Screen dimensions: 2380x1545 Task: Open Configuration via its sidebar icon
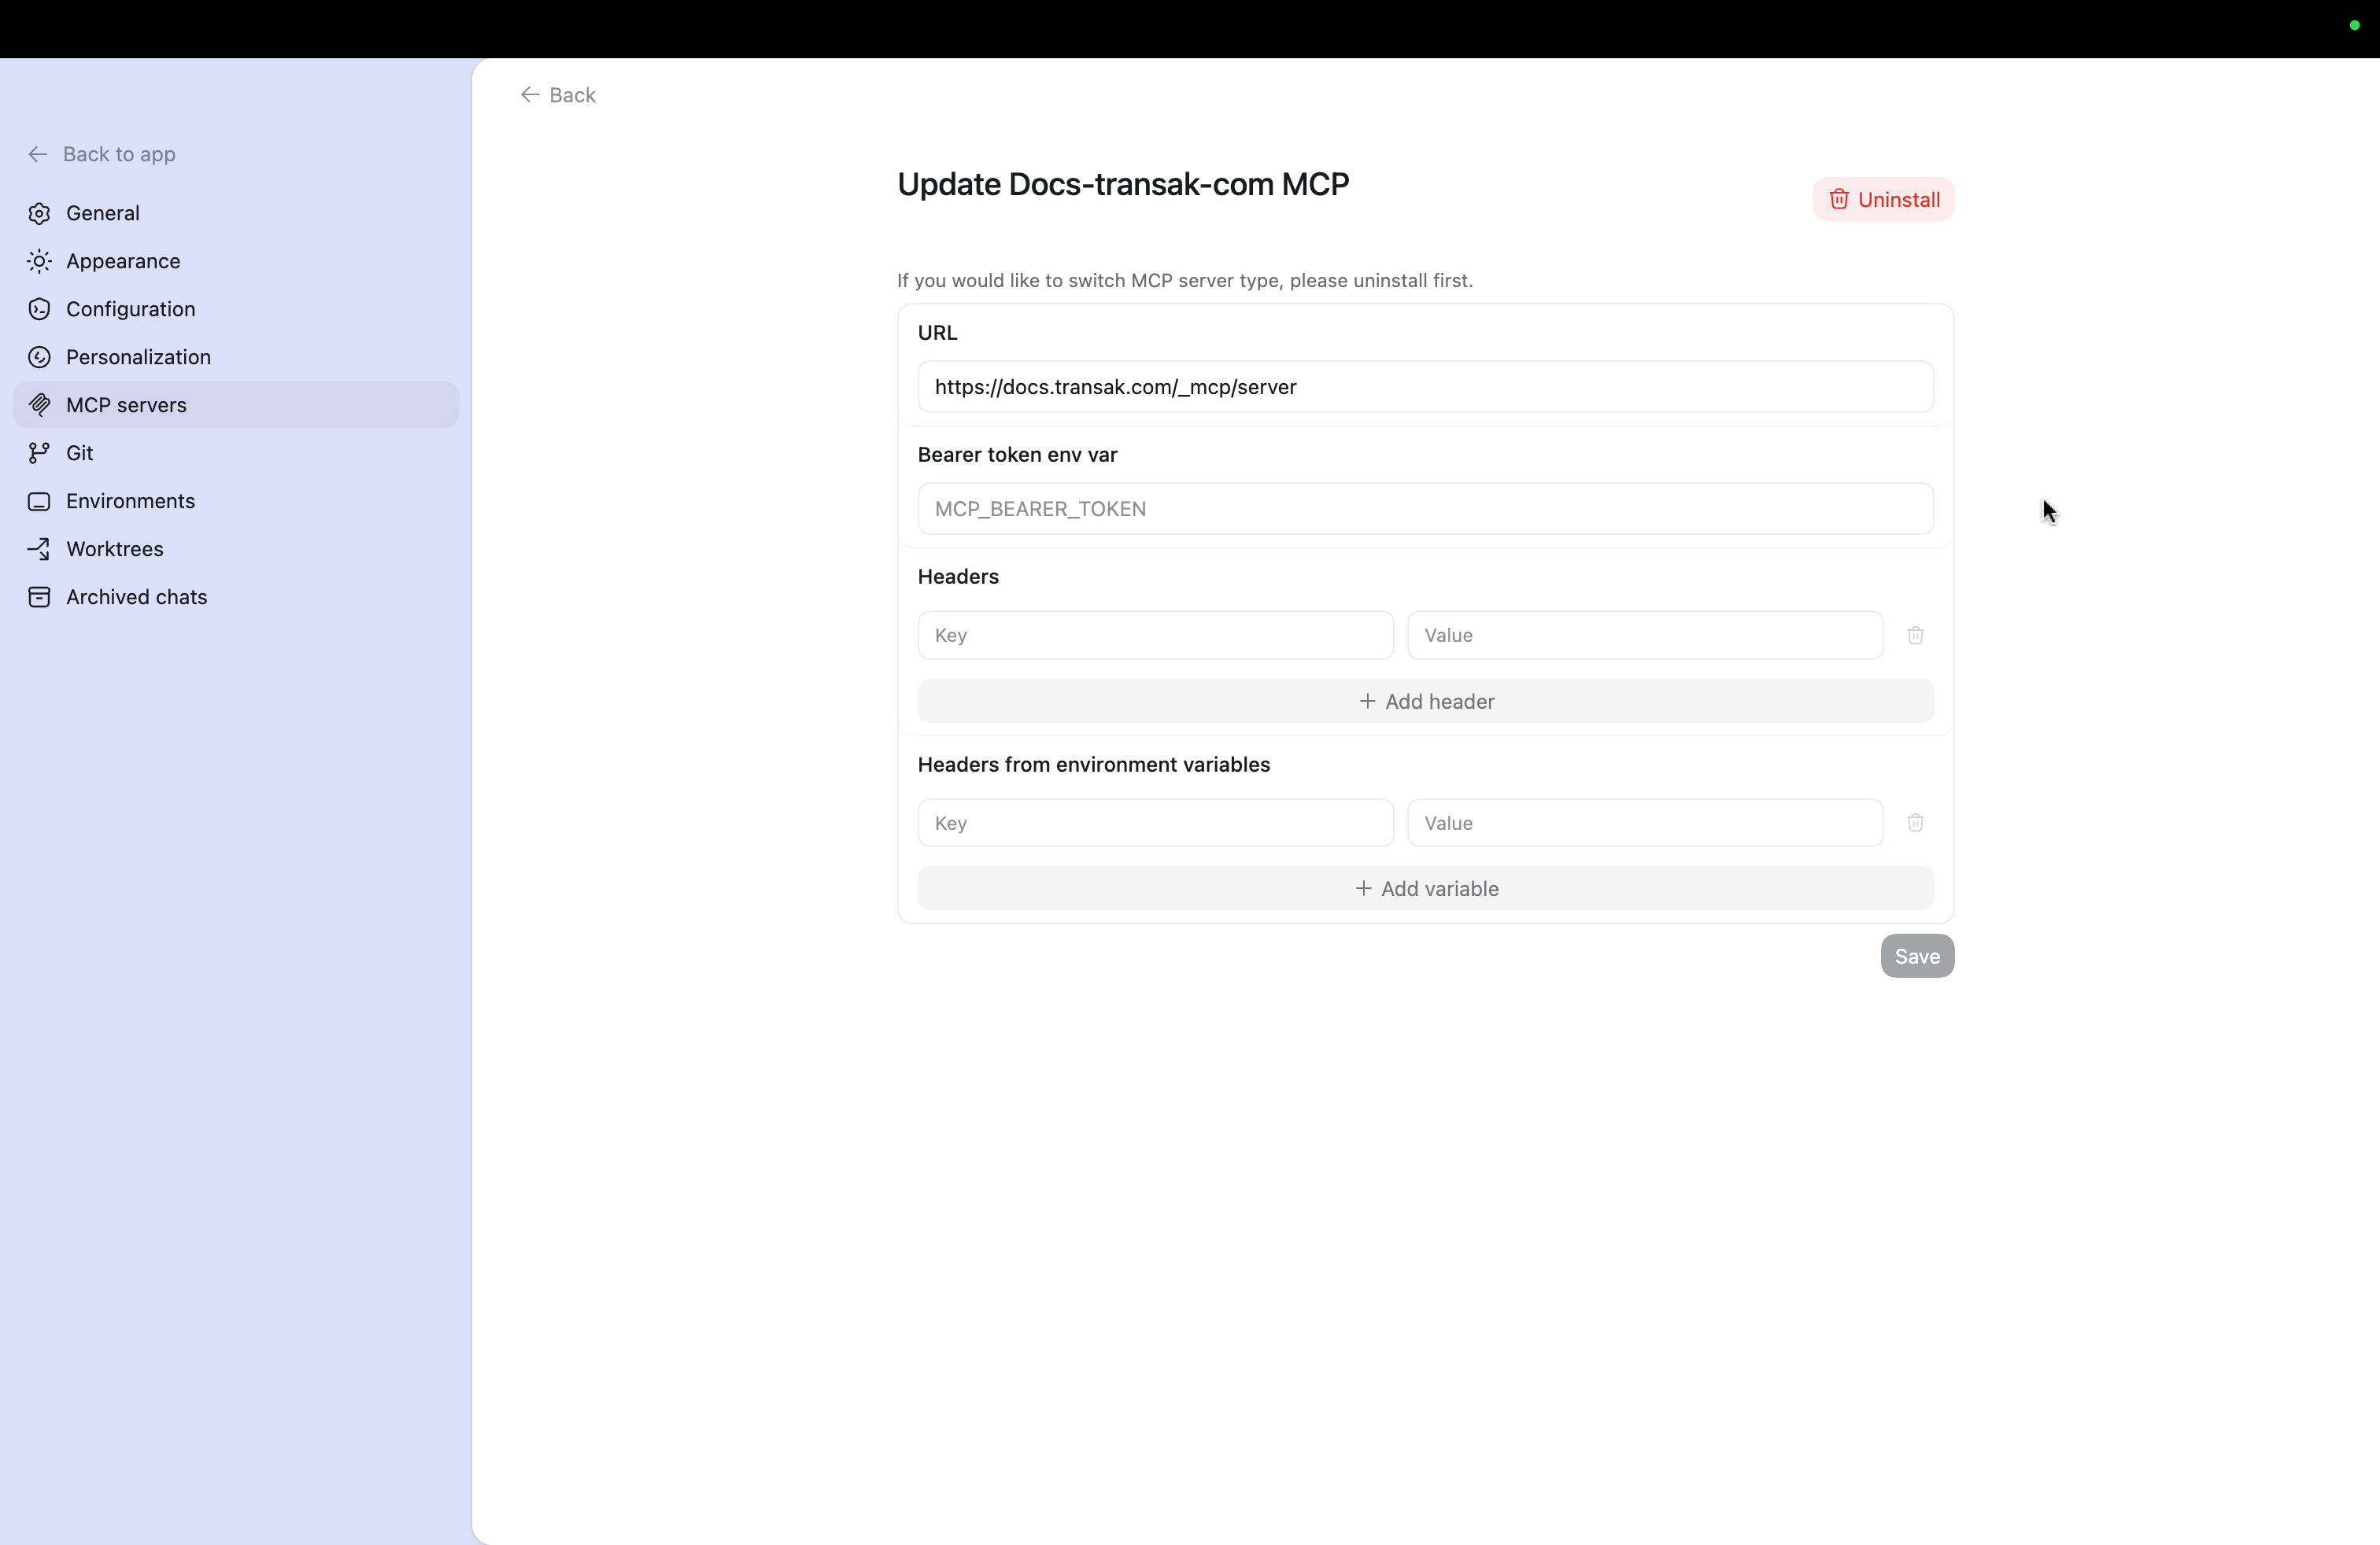click(x=39, y=309)
